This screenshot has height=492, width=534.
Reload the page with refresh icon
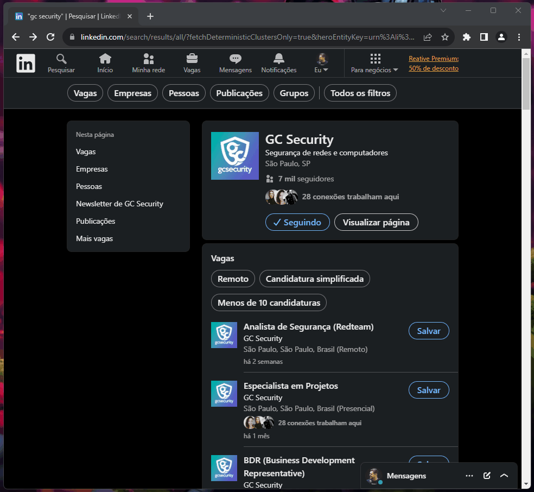50,37
